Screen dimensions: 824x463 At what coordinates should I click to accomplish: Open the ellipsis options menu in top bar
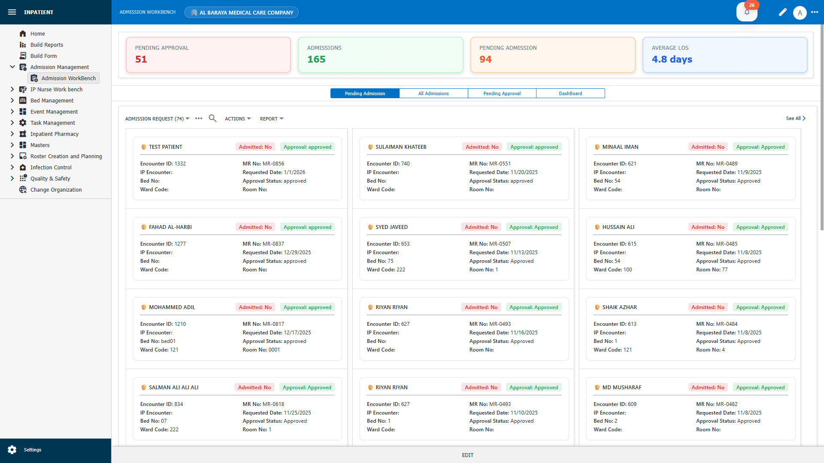click(815, 12)
